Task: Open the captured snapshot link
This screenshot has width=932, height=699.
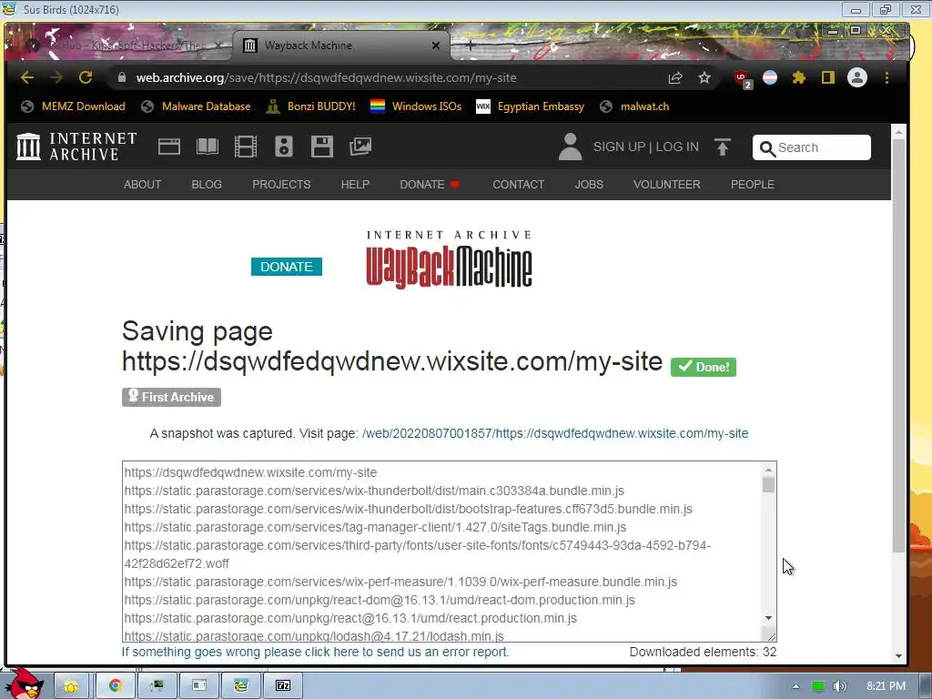Action: pyautogui.click(x=554, y=433)
